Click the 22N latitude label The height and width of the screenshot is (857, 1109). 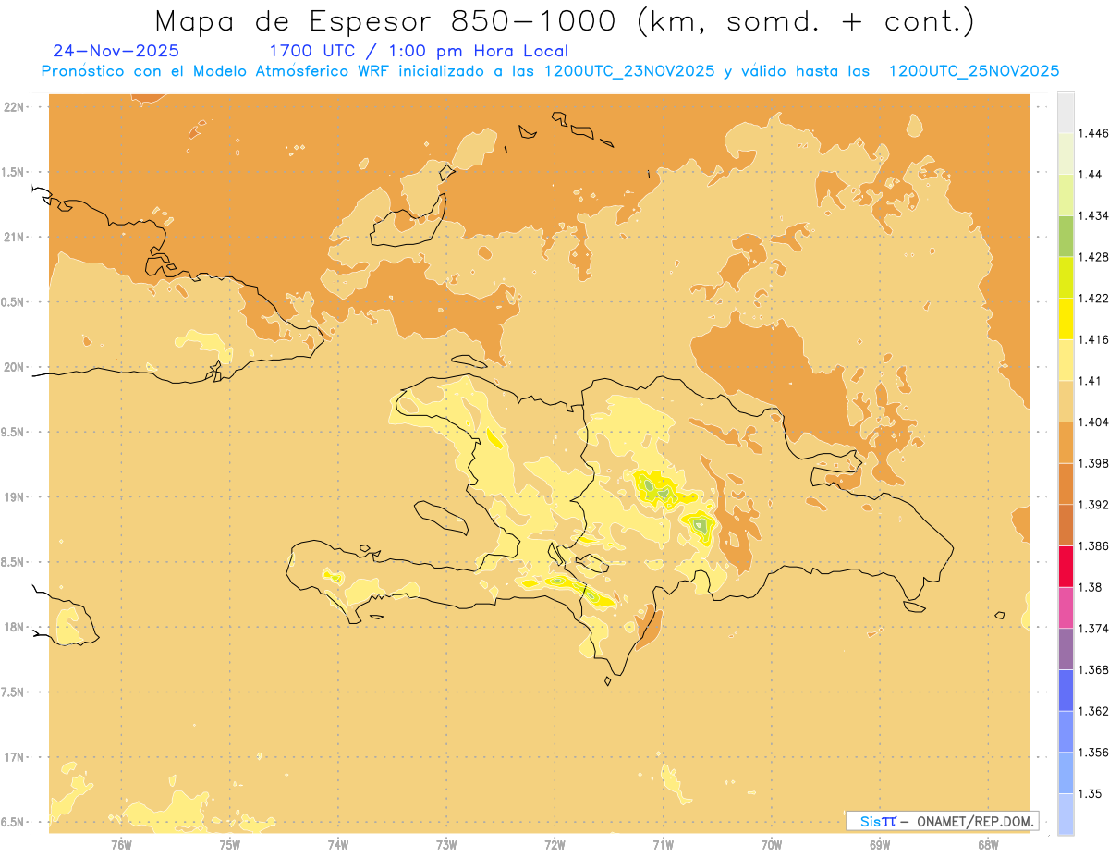(x=15, y=107)
